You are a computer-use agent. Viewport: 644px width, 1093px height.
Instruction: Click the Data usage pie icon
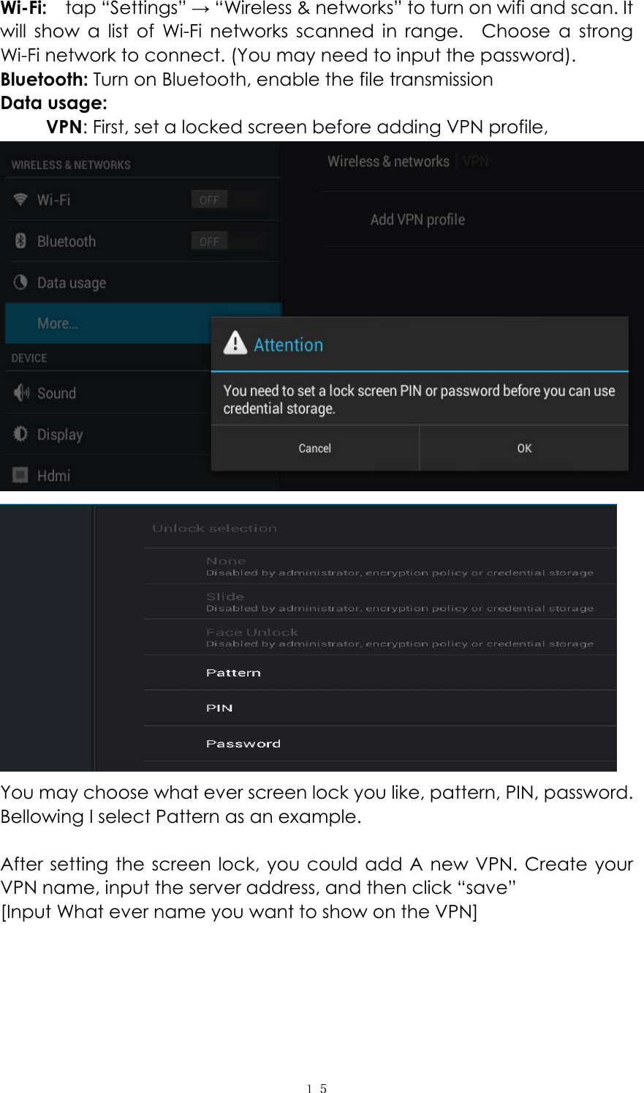pos(20,283)
